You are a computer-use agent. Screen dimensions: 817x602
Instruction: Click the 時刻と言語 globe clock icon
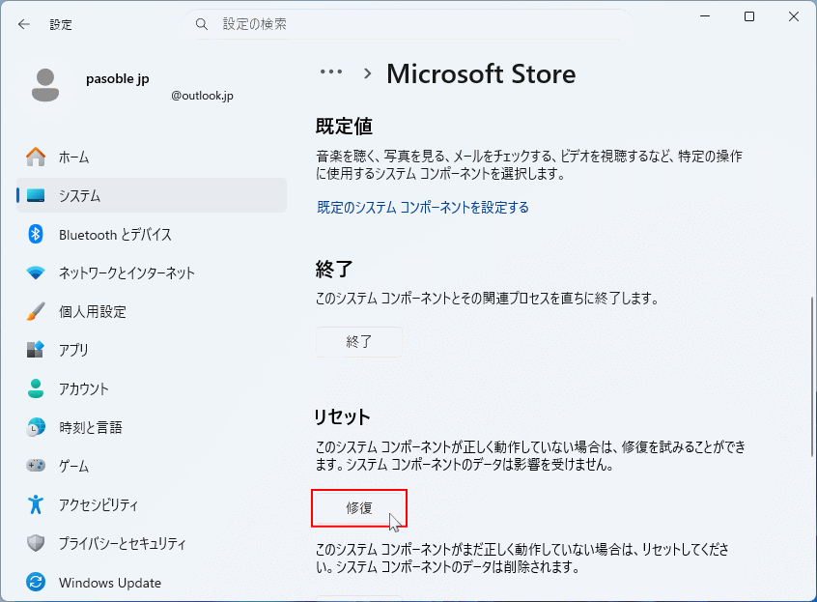pyautogui.click(x=36, y=427)
